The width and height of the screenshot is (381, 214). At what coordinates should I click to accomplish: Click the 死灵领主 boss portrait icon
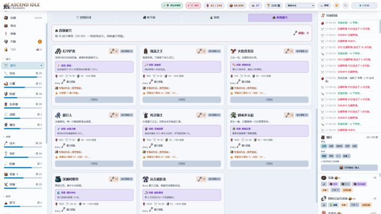pos(146,115)
